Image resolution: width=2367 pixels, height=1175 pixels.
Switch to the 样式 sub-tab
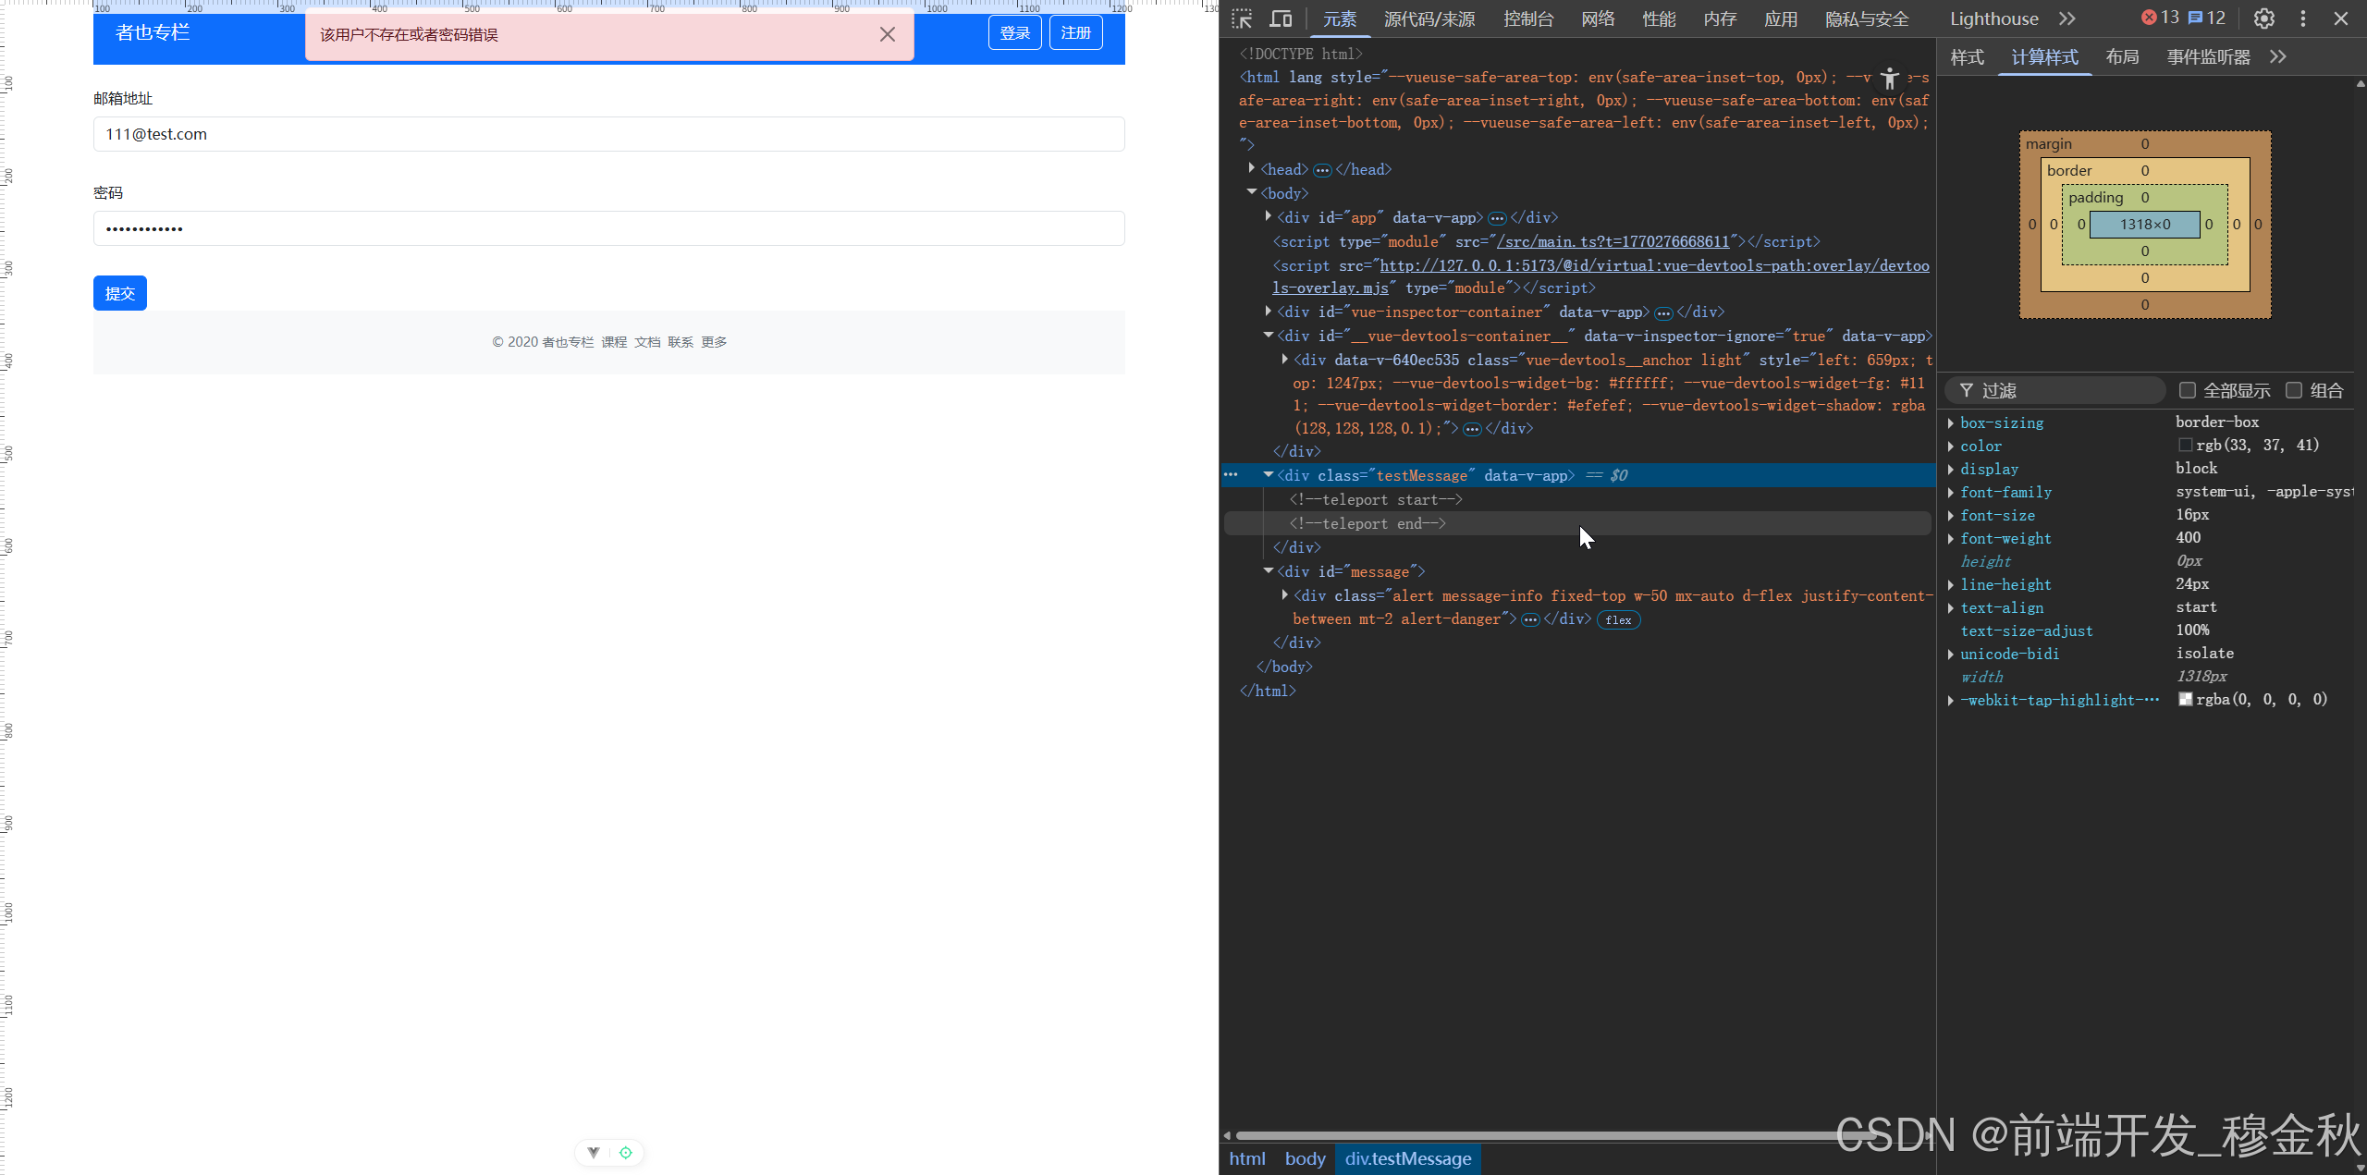1968,57
